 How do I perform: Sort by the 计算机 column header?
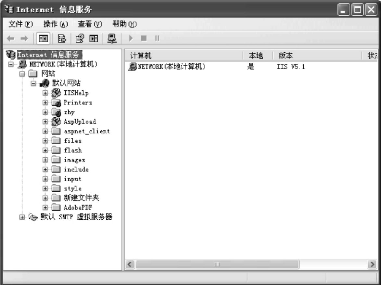tap(184, 56)
